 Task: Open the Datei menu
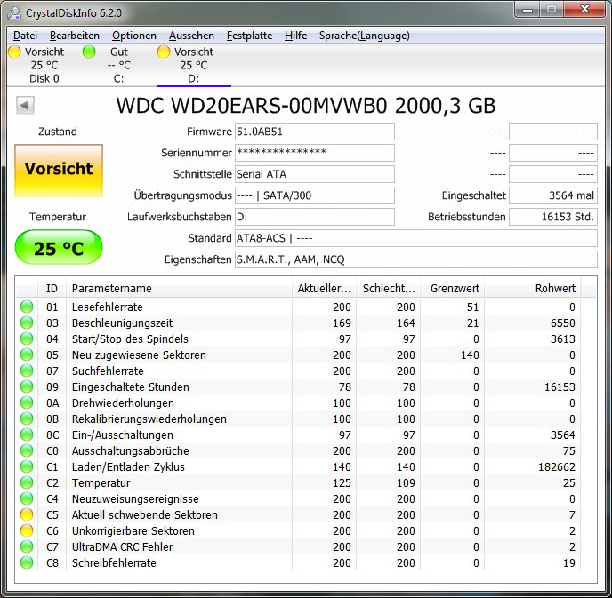(26, 36)
